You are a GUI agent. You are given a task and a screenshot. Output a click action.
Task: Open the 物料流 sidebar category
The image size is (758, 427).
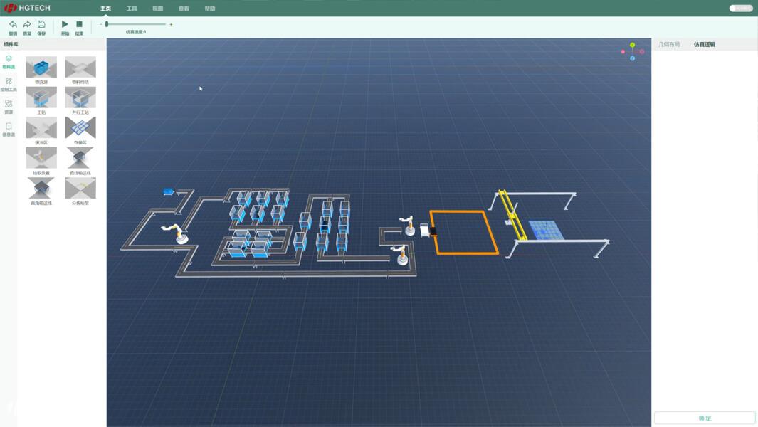pyautogui.click(x=9, y=62)
